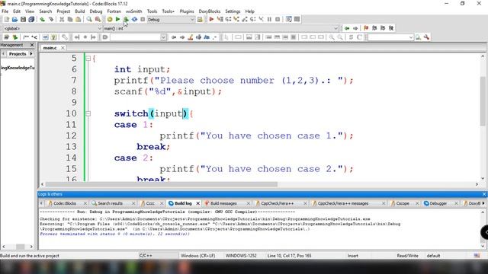Open the File menu
The image size is (488, 274).
coord(5,11)
